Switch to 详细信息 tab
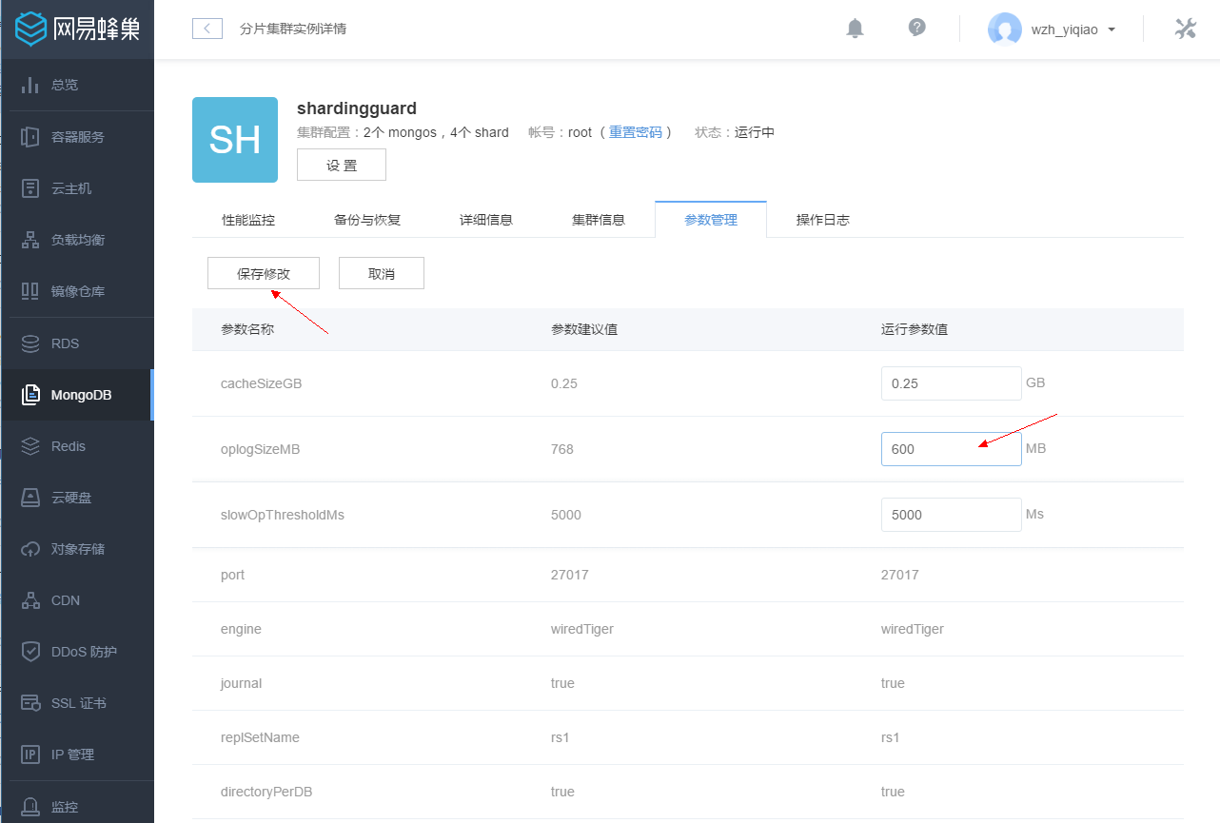Image resolution: width=1220 pixels, height=823 pixels. (486, 220)
